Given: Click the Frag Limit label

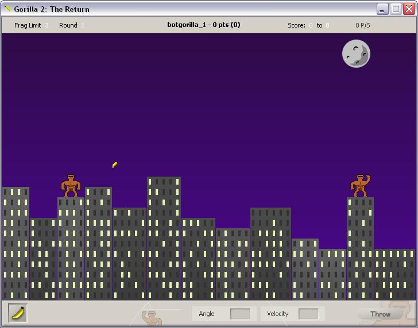Looking at the screenshot, I should coord(28,25).
